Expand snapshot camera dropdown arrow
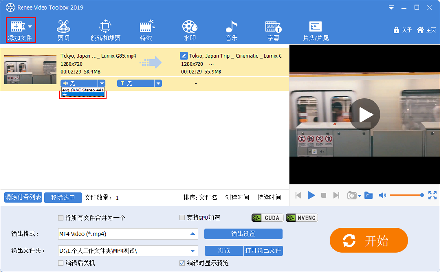The image size is (440, 272). tap(359, 196)
